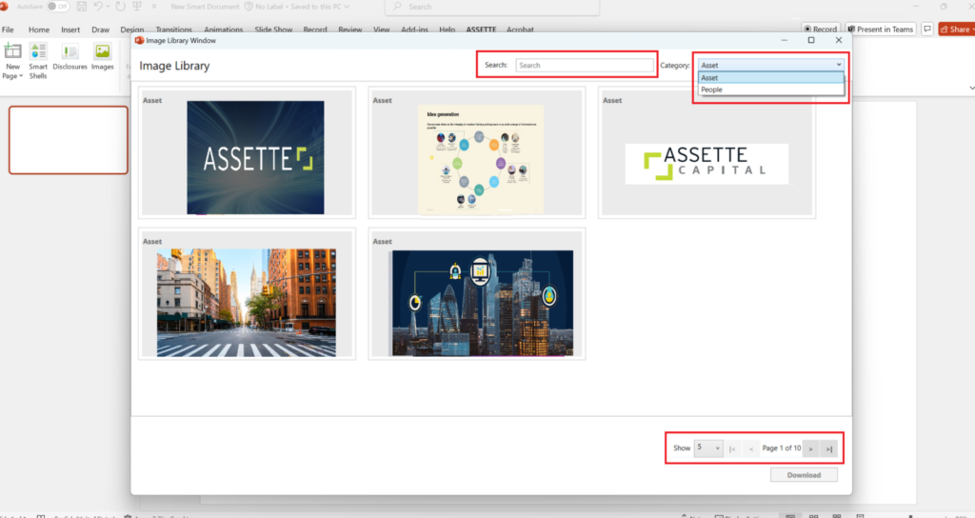Image resolution: width=975 pixels, height=518 pixels.
Task: Click the New Page icon in the ribbon
Action: (12, 51)
